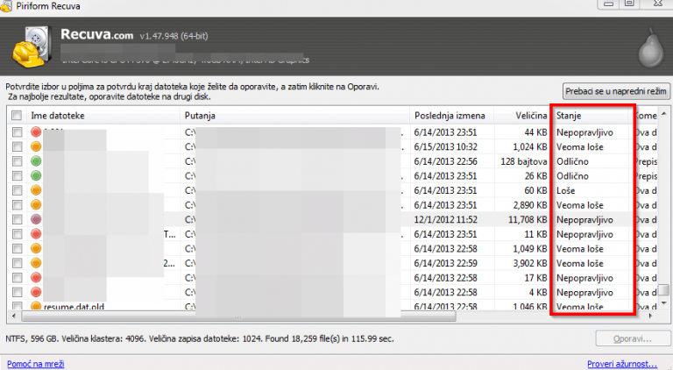Click the 2,890 KB size cell
Screen dimensions: 673x370
pyautogui.click(x=530, y=205)
